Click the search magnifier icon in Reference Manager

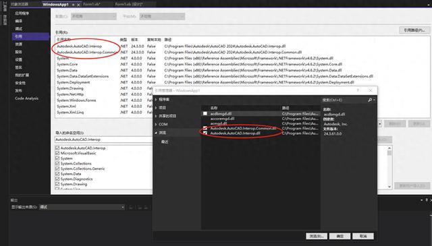click(370, 100)
